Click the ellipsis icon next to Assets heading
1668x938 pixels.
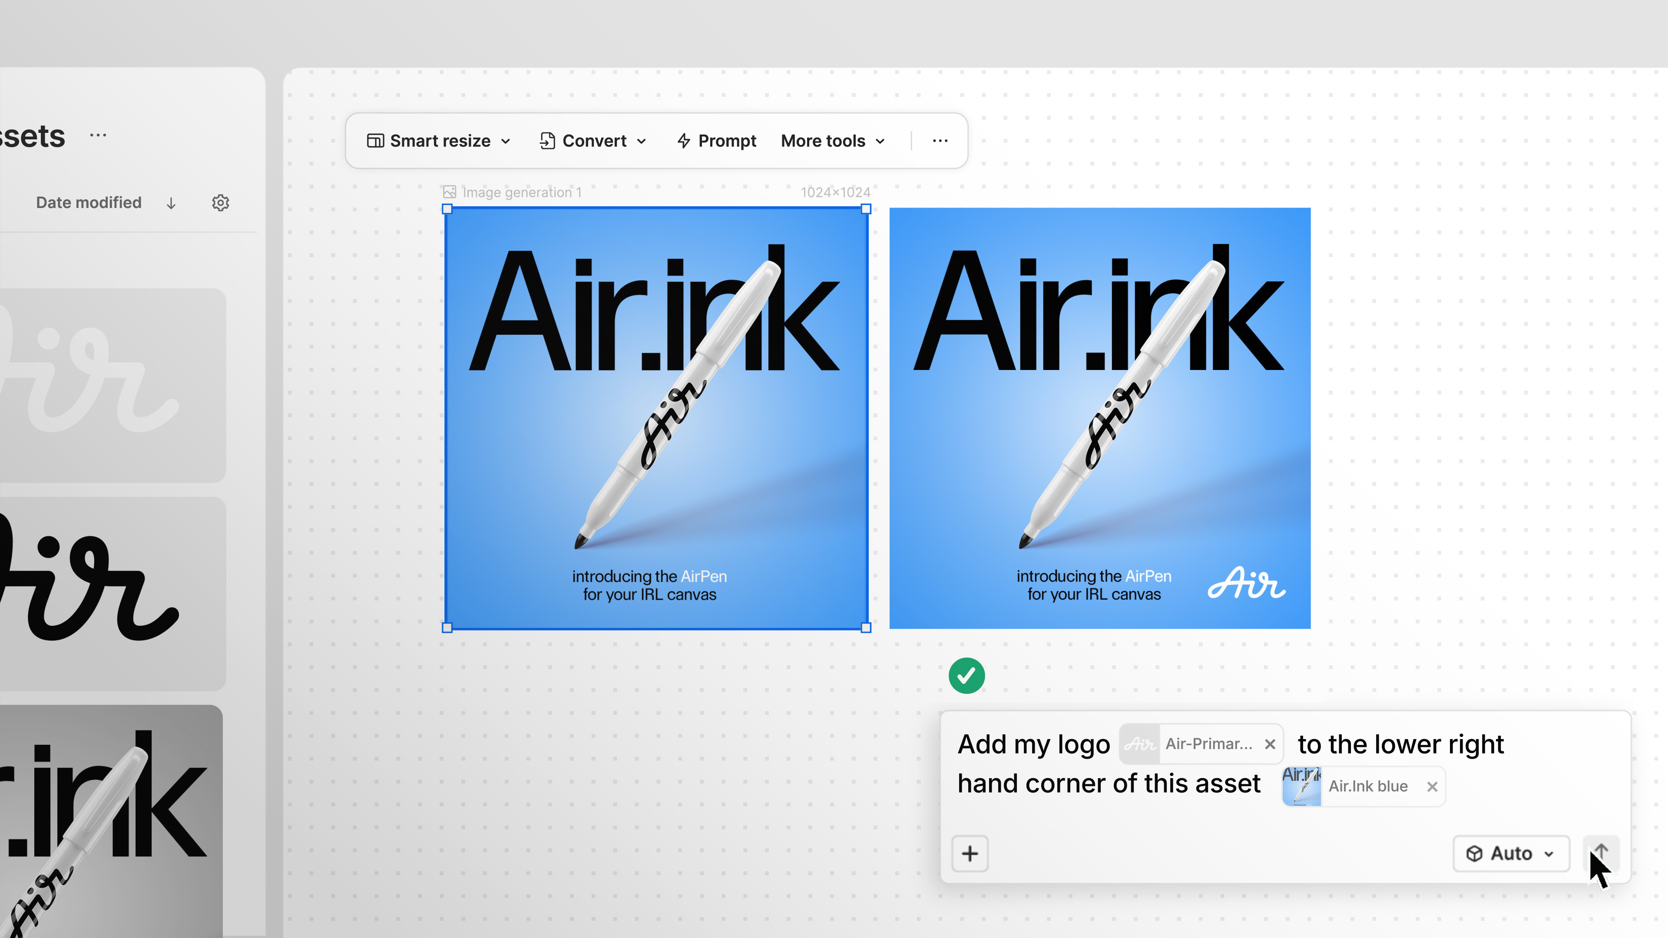[x=99, y=135]
